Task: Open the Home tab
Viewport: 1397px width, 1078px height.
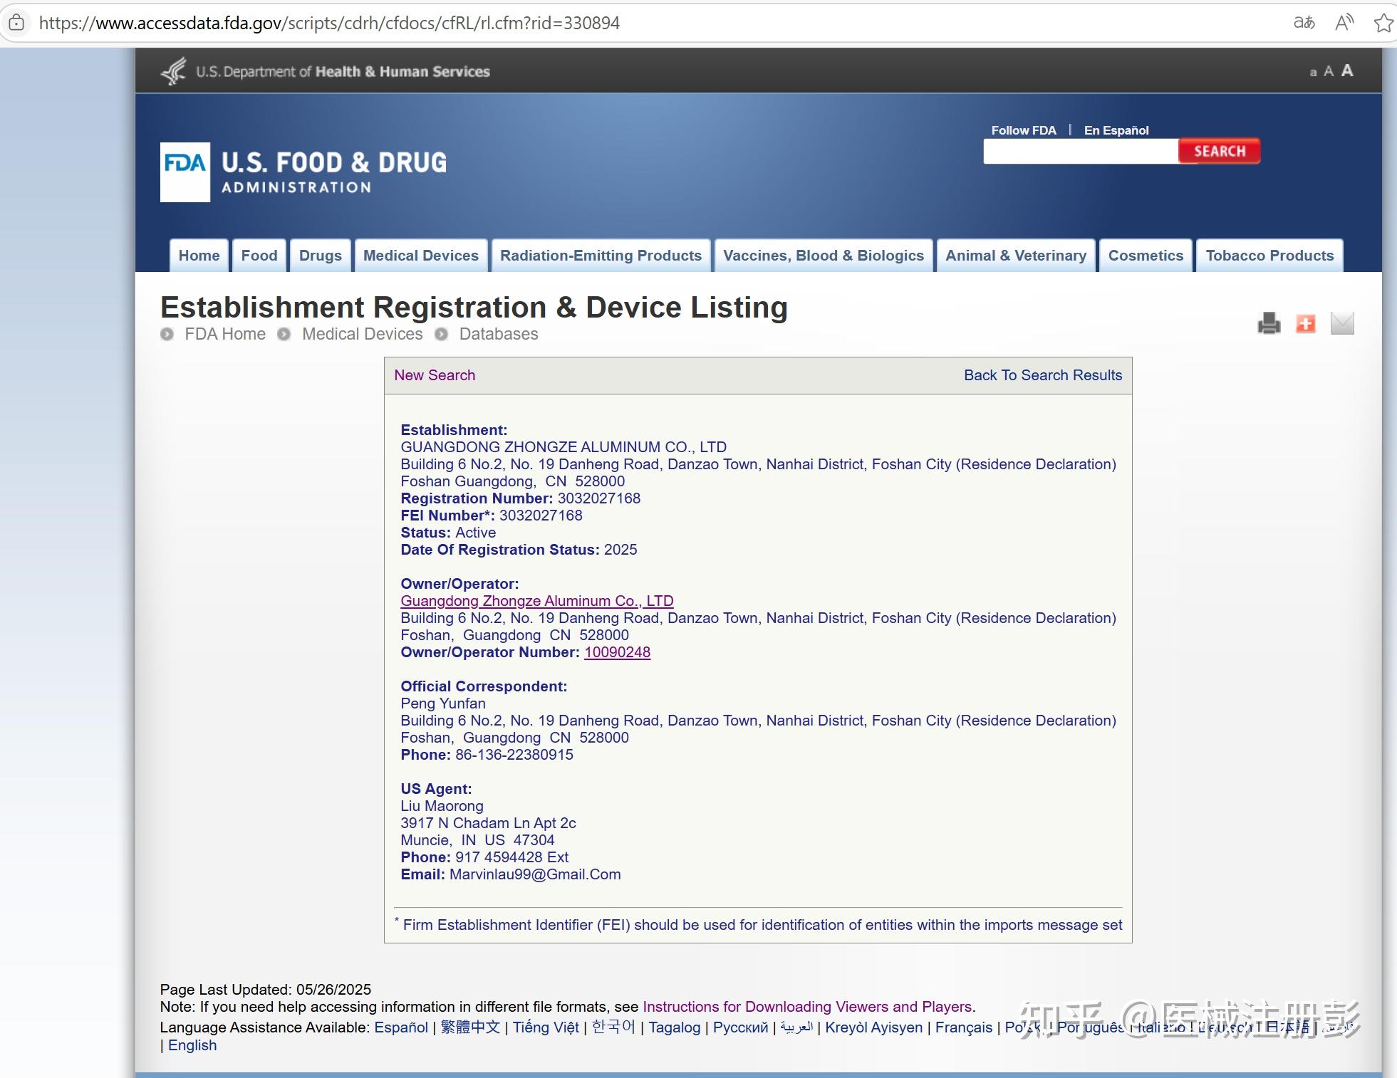Action: [x=199, y=256]
